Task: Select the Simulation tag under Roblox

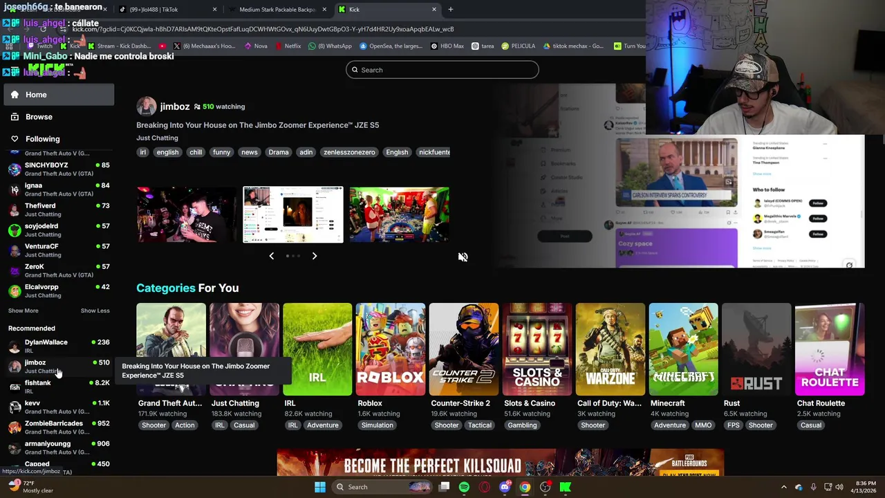Action: (x=377, y=425)
